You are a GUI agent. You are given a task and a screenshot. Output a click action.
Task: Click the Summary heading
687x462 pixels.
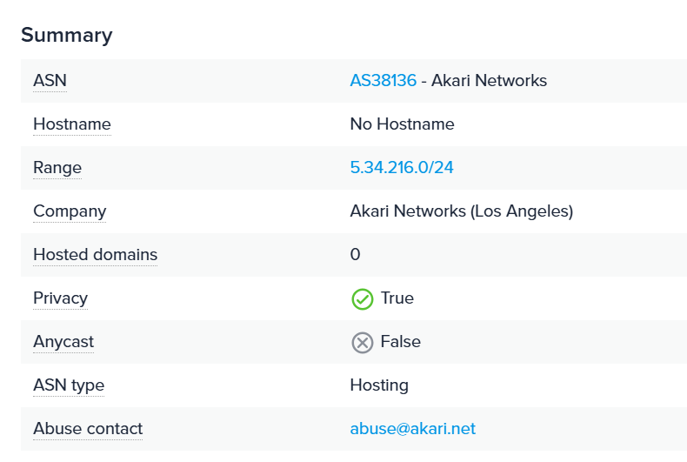coord(67,36)
